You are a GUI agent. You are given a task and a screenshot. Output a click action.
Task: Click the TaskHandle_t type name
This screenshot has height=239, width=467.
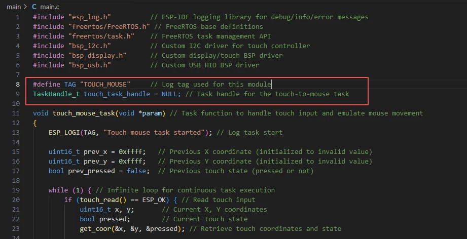pyautogui.click(x=56, y=94)
